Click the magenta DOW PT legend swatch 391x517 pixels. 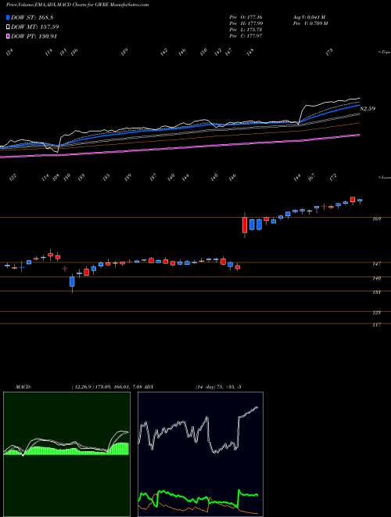pyautogui.click(x=9, y=36)
